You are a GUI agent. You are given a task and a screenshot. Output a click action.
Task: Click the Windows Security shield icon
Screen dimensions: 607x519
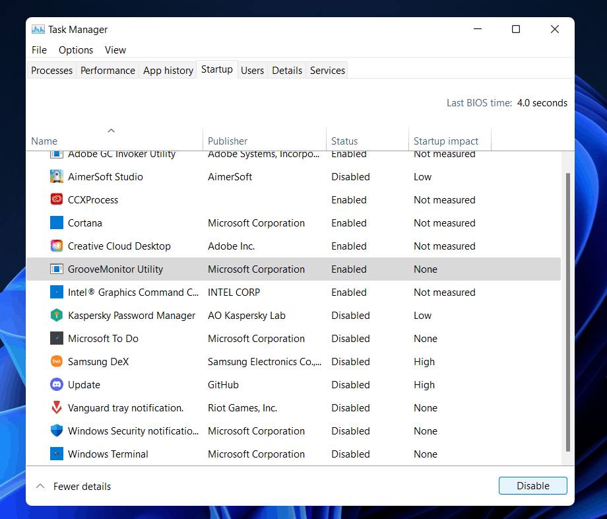(x=57, y=431)
